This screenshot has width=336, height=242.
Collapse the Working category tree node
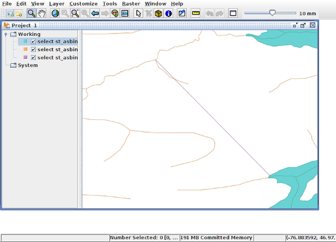pyautogui.click(x=6, y=34)
